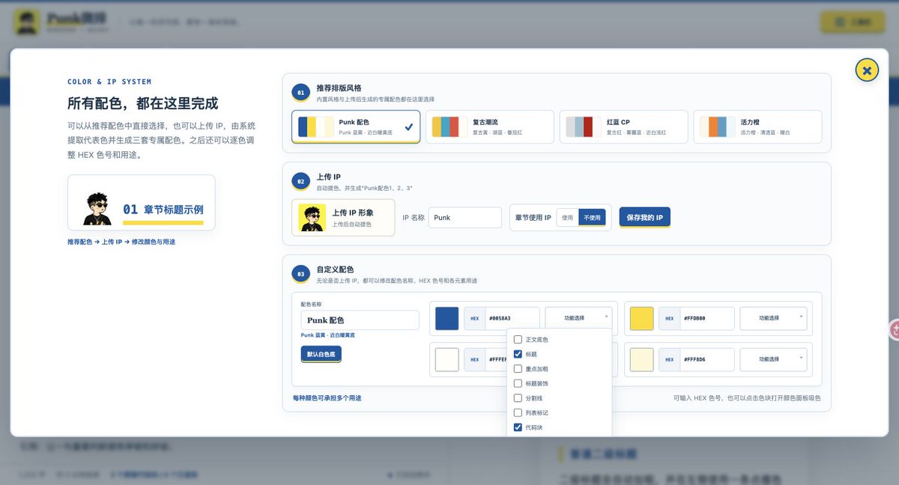This screenshot has height=485, width=899.
Task: Uncheck the 标题 option
Action: 518,354
